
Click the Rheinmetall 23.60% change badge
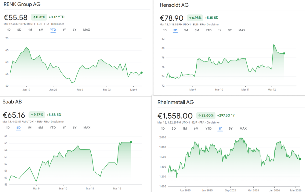[x=205, y=116]
